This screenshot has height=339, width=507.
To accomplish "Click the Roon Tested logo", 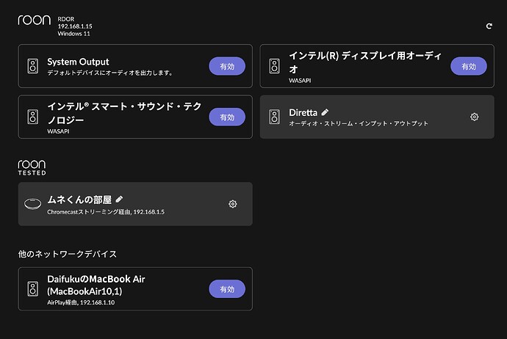I will pyautogui.click(x=32, y=167).
